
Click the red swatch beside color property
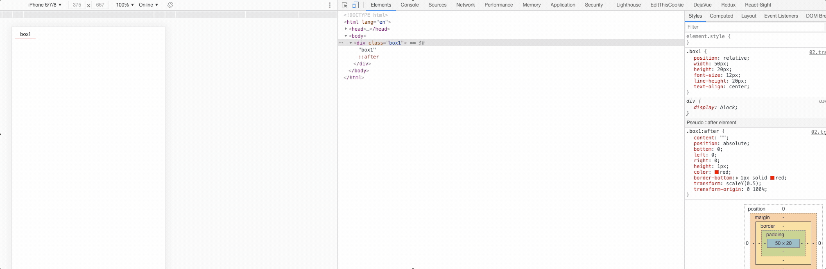click(x=717, y=172)
